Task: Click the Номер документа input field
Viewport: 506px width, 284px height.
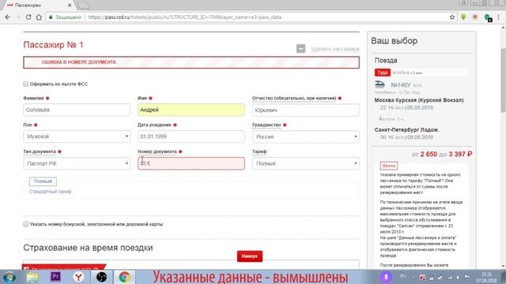Action: click(x=191, y=163)
